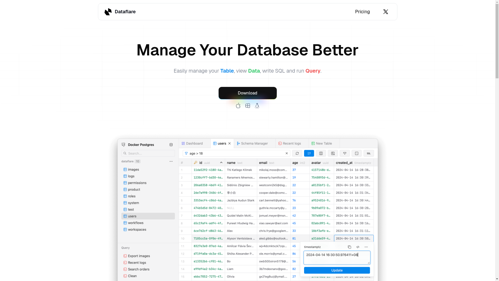499x281 pixels.
Task: Open the Search orders saved query
Action: click(148, 269)
